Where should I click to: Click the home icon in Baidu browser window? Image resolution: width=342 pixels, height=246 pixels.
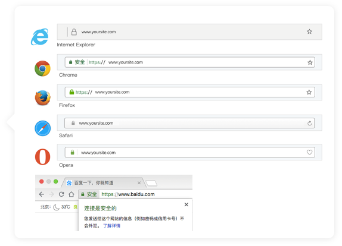tap(71, 194)
